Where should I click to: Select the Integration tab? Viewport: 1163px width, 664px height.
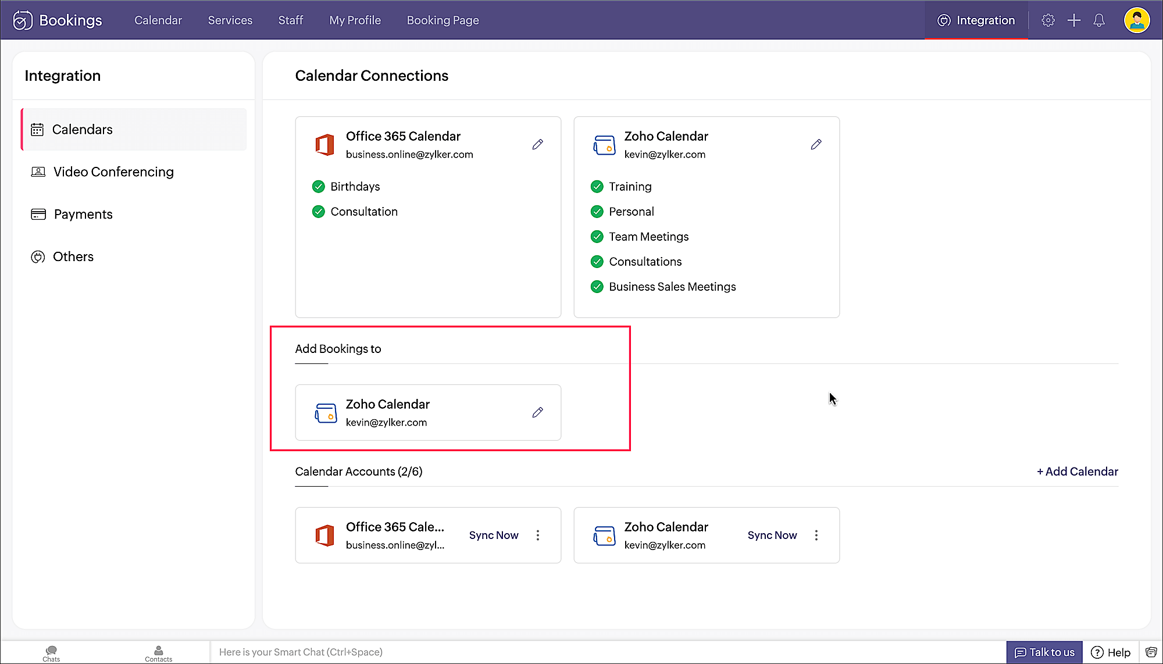pos(976,20)
